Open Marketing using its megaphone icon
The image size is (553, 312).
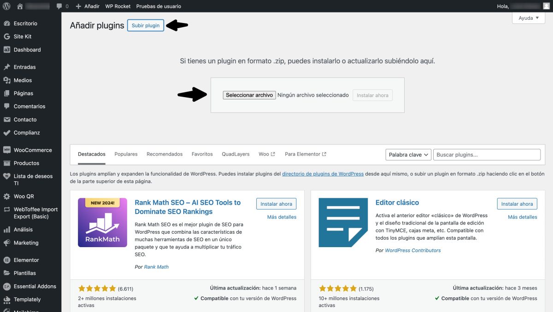click(6, 243)
